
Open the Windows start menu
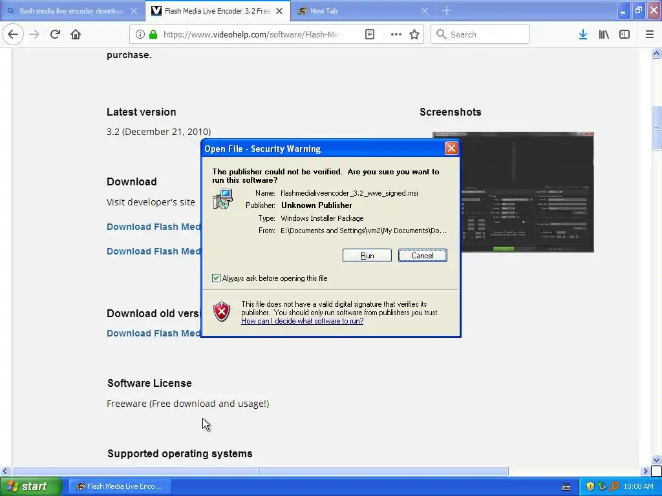click(x=30, y=486)
